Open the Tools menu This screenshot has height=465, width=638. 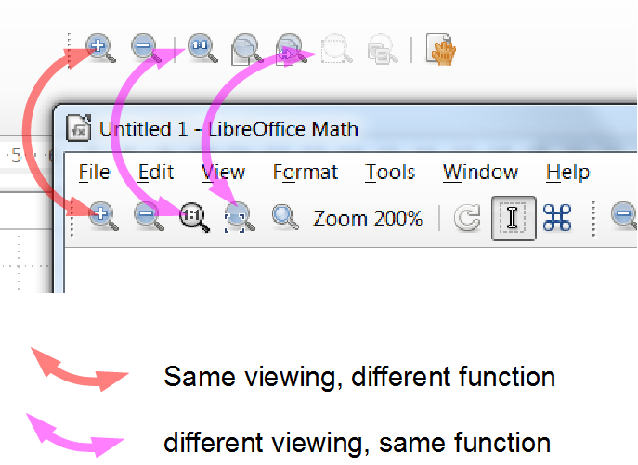pyautogui.click(x=390, y=173)
